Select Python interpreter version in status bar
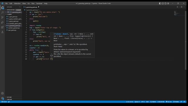188x106 pixels. [x=161, y=102]
